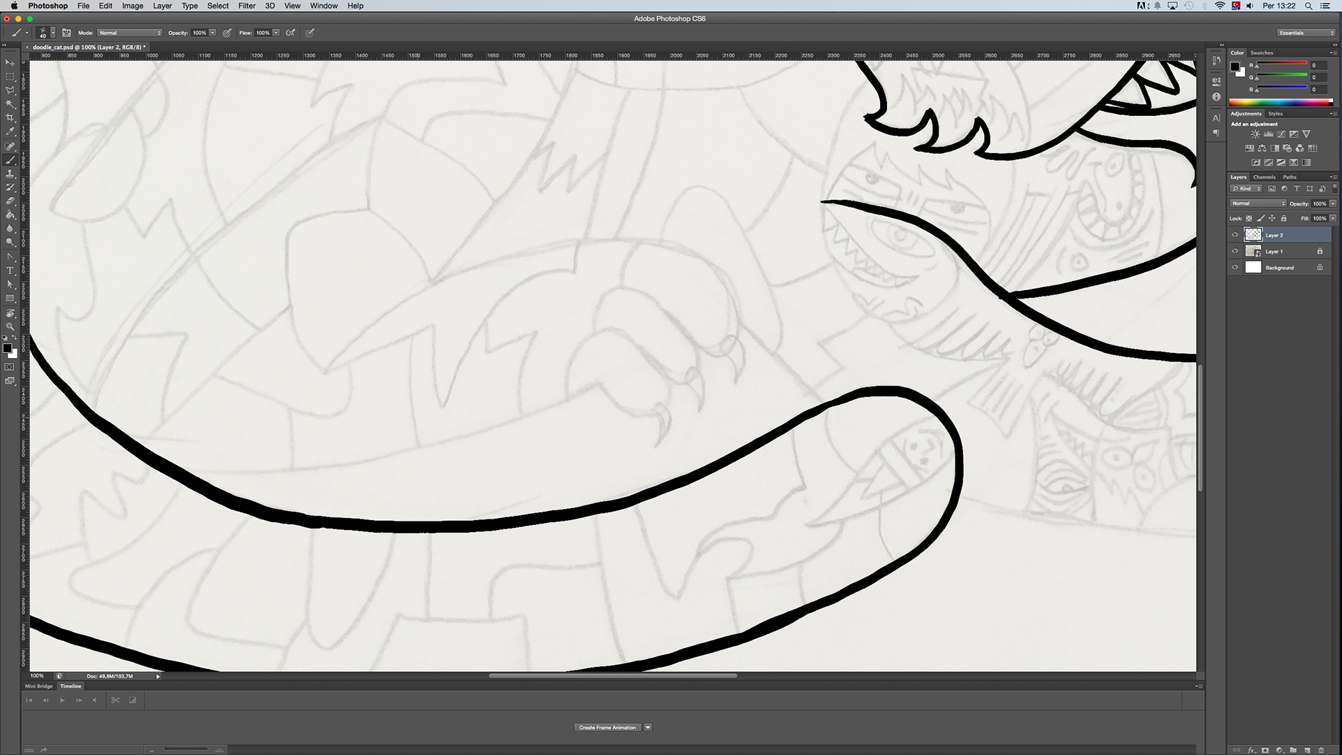Screen dimensions: 1342x755
Task: Open layer blend mode Normal dropdown
Action: pyautogui.click(x=1257, y=203)
